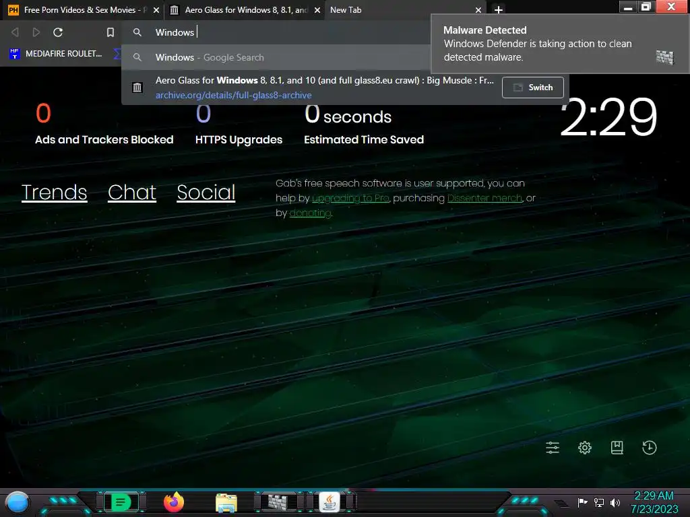Screen dimensions: 690x517
Task: Open Action Center flag tray icon
Action: (x=583, y=502)
